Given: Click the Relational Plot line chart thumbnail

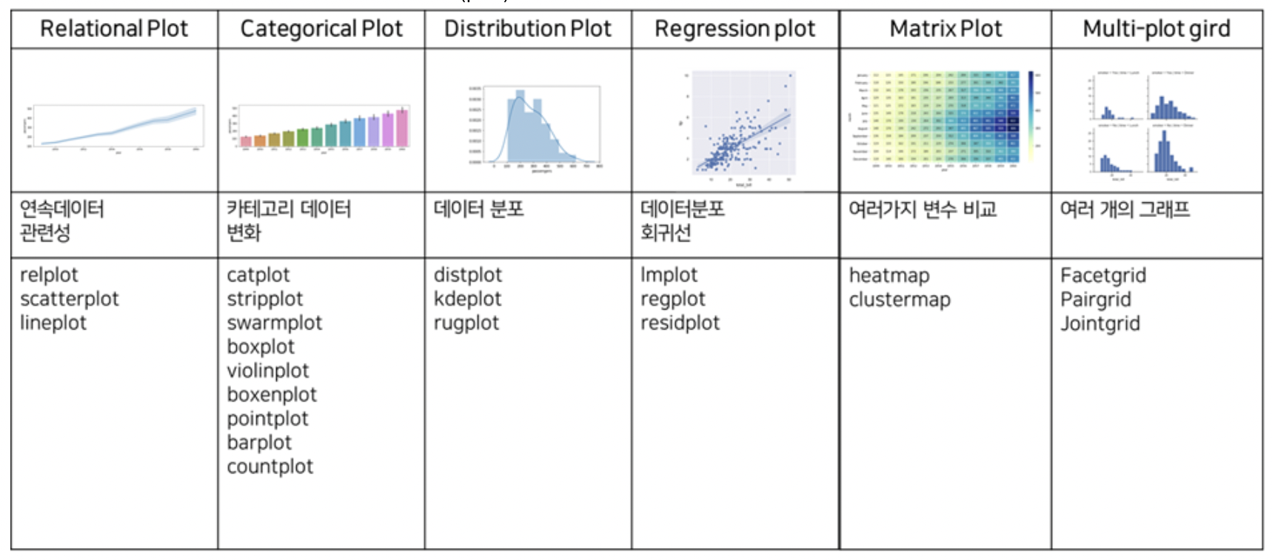Looking at the screenshot, I should [115, 127].
